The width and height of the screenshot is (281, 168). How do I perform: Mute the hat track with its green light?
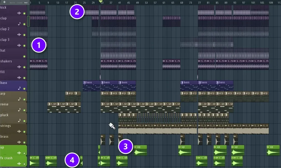(24, 57)
